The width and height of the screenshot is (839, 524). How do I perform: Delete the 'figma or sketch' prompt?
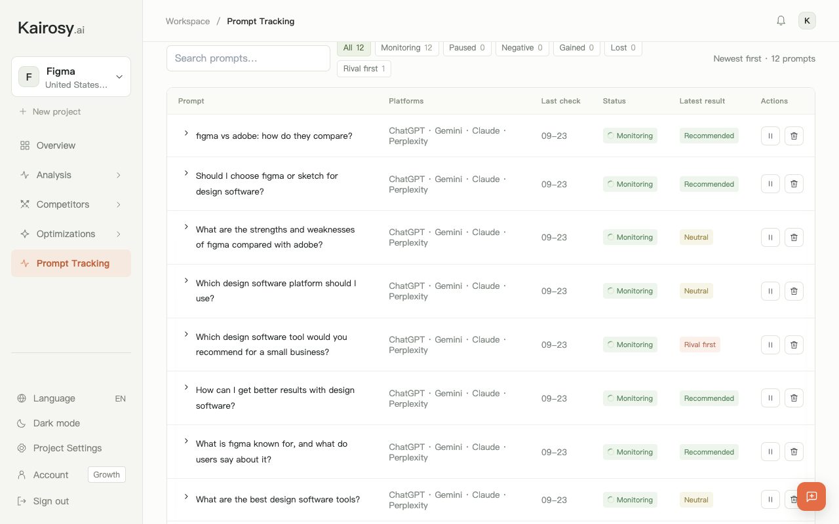point(794,184)
